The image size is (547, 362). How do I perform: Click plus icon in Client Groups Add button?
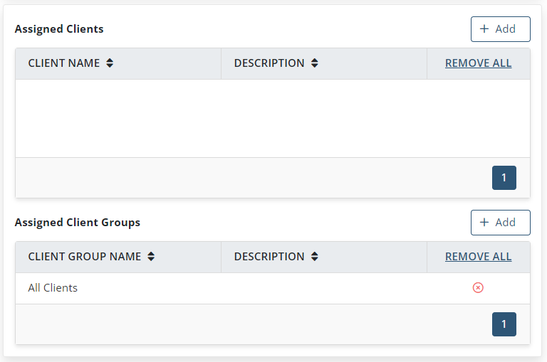click(484, 223)
